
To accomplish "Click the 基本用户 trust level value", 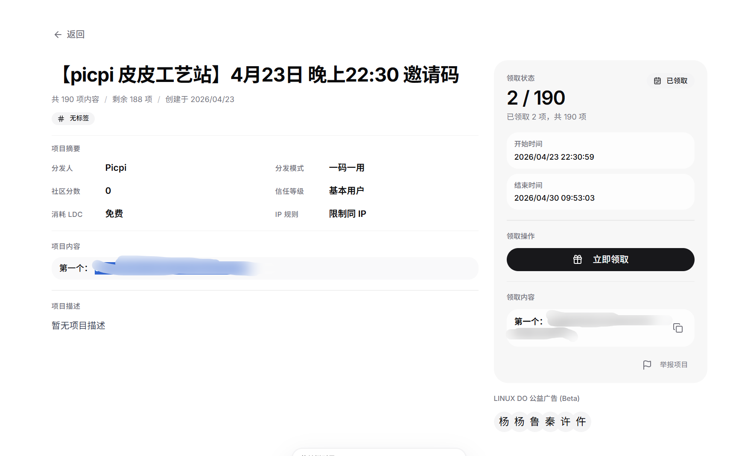I will point(347,191).
